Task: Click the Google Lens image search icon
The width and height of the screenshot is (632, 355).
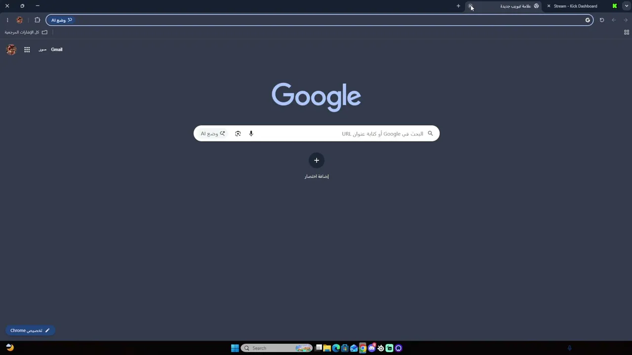Action: pyautogui.click(x=238, y=134)
